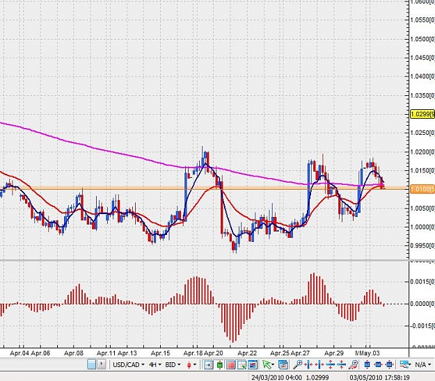Click the horizontal compress arrows icon
The width and height of the screenshot is (435, 381).
pyautogui.click(x=308, y=364)
